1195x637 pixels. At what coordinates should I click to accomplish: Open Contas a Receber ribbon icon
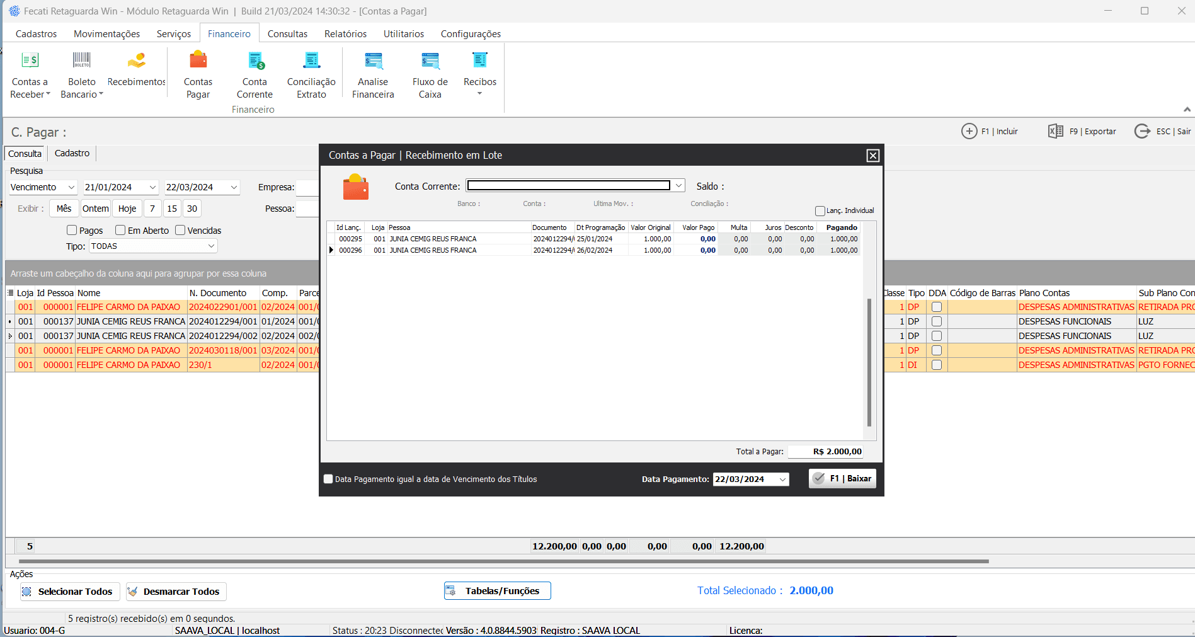(30, 61)
